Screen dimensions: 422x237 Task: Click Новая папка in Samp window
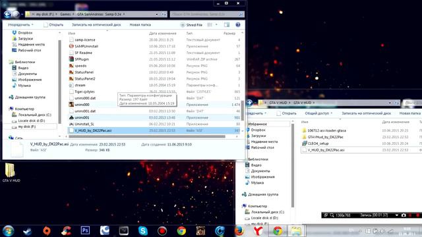pyautogui.click(x=140, y=25)
